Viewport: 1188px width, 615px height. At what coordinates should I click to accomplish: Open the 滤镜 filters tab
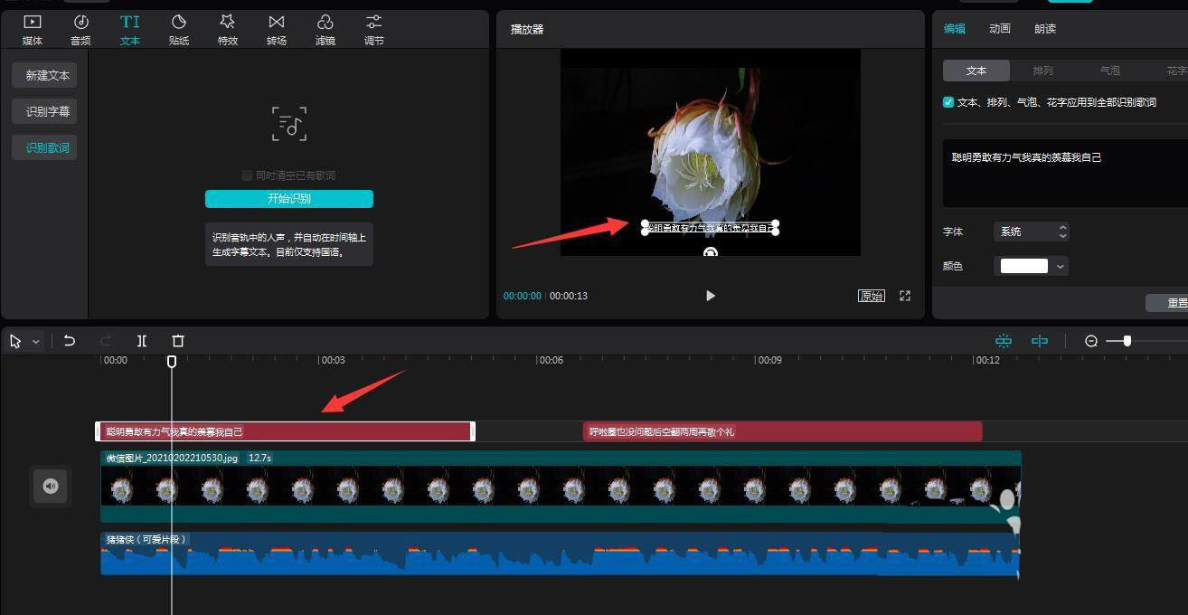click(325, 30)
